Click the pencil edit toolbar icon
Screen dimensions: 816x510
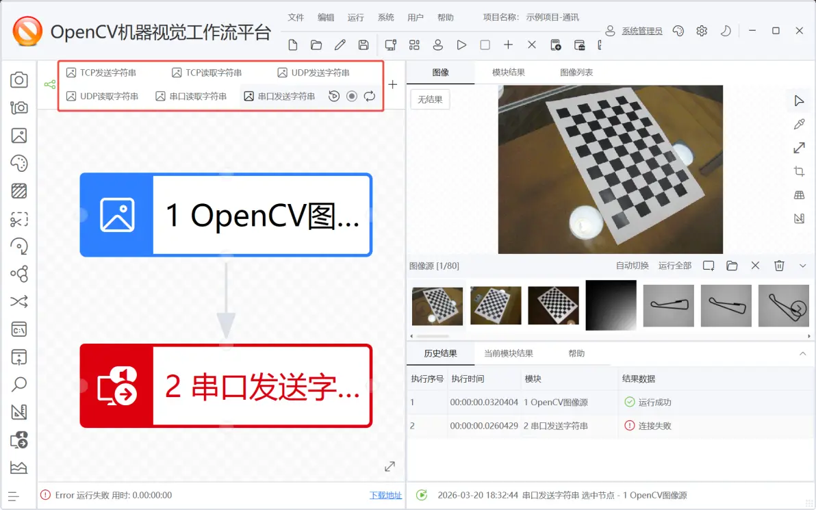click(x=340, y=45)
